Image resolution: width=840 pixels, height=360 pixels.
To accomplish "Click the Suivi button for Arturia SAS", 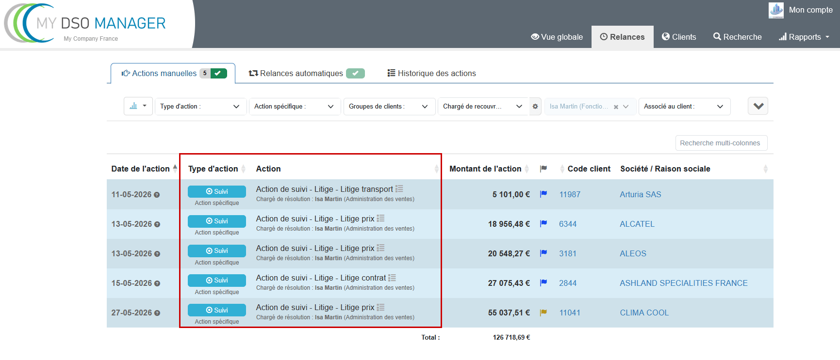I will click(x=217, y=191).
